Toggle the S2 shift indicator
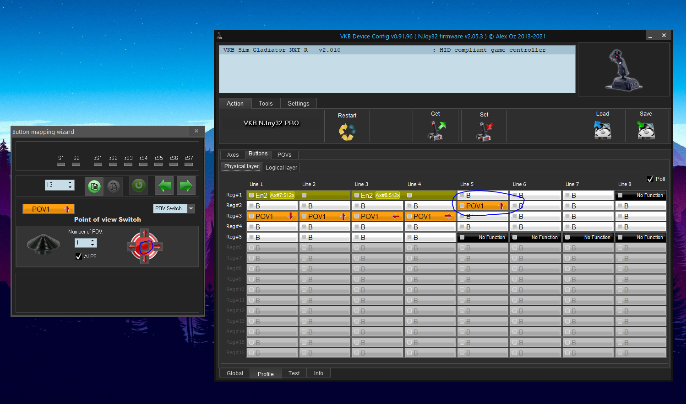The image size is (686, 404). pyautogui.click(x=76, y=164)
